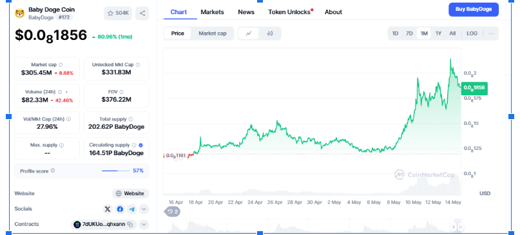Open Vol/Mkt Cap (24h) info icon
Viewport: 520px width, 235px height.
click(69, 119)
